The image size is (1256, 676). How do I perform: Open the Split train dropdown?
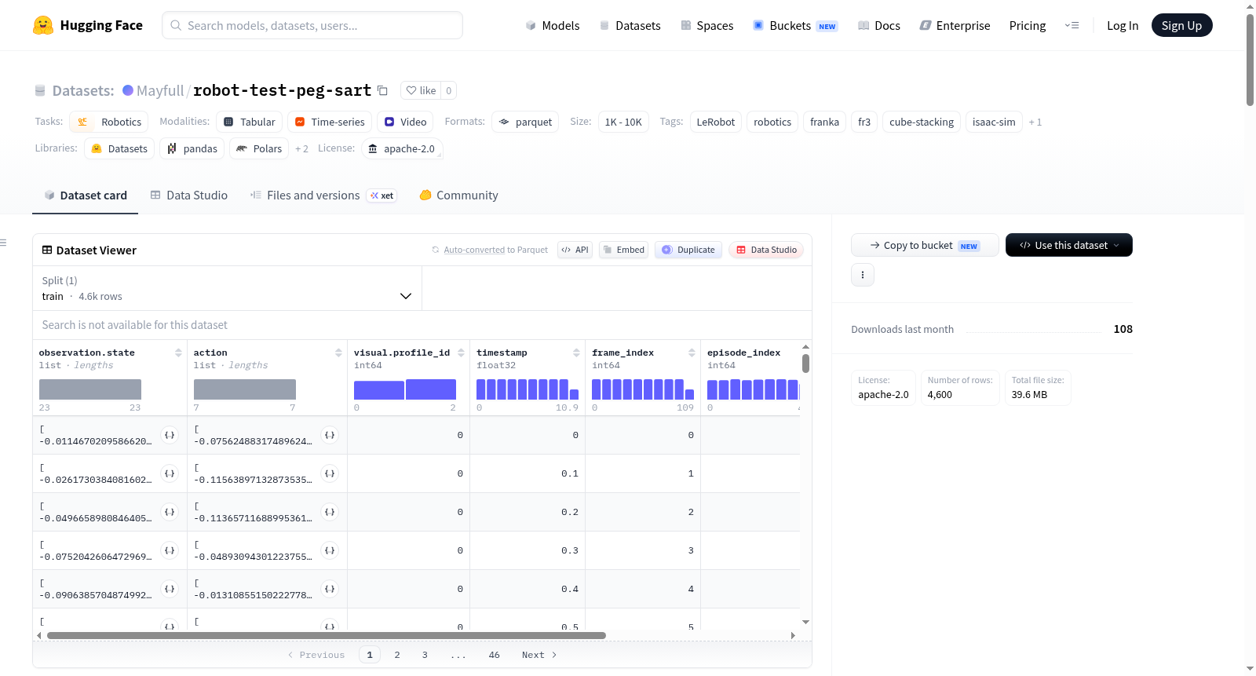tap(227, 288)
